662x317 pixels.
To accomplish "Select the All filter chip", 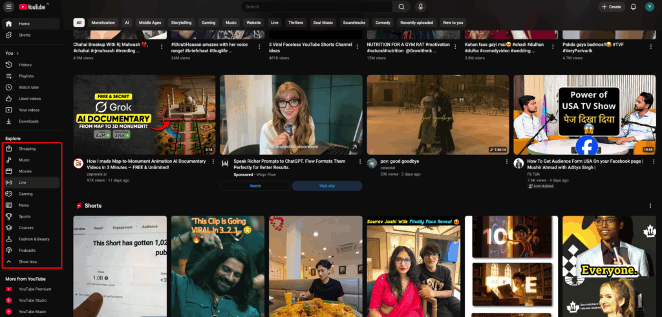I will (x=79, y=23).
